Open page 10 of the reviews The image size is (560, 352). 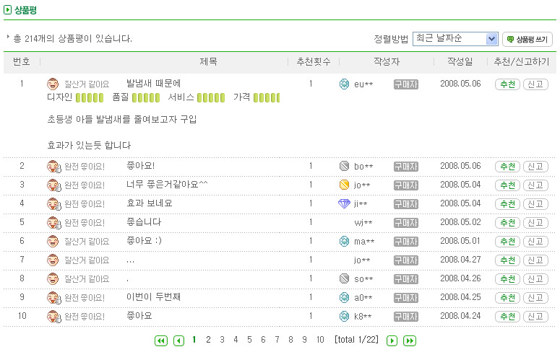pyautogui.click(x=320, y=340)
